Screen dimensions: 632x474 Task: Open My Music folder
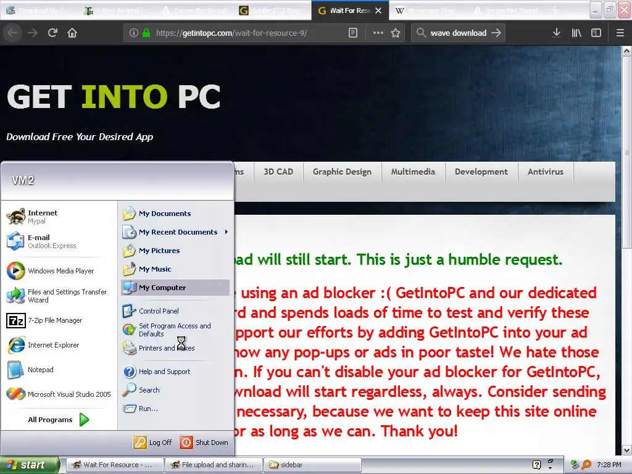pos(175,269)
